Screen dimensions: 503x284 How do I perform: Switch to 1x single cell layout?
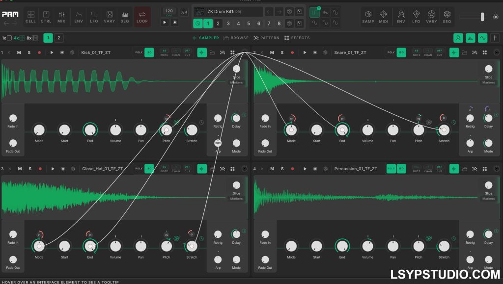[7, 38]
